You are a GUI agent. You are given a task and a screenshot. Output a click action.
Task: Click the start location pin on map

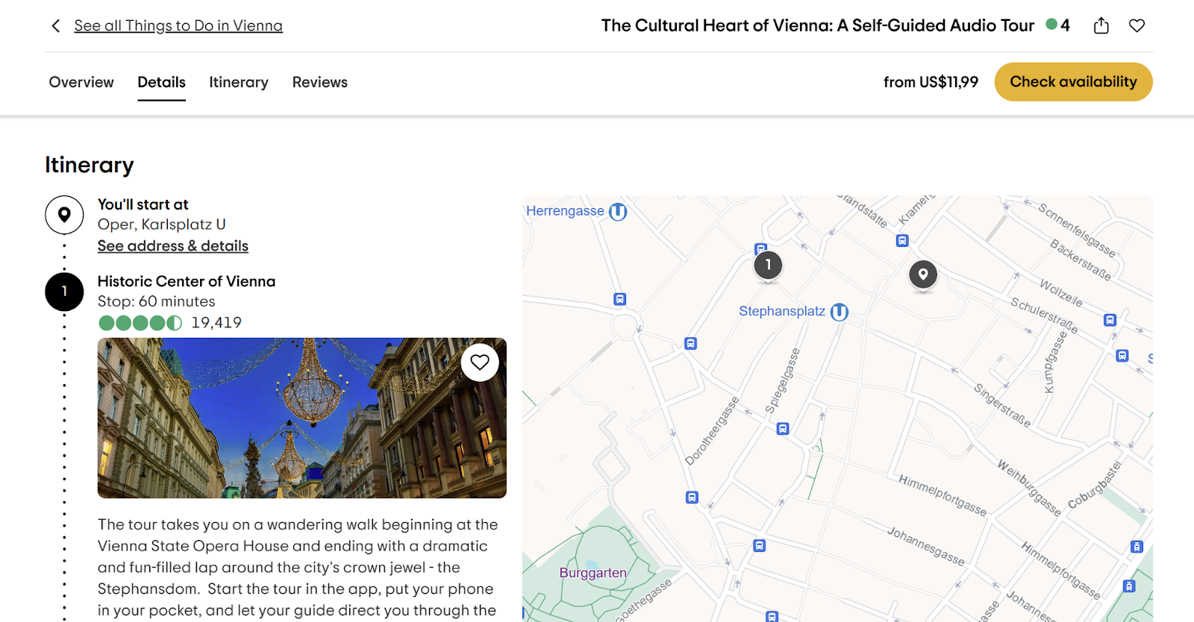[x=923, y=274]
